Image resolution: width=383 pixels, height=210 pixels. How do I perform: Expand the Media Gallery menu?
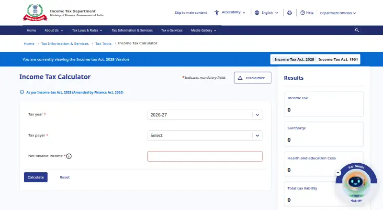coord(203,31)
